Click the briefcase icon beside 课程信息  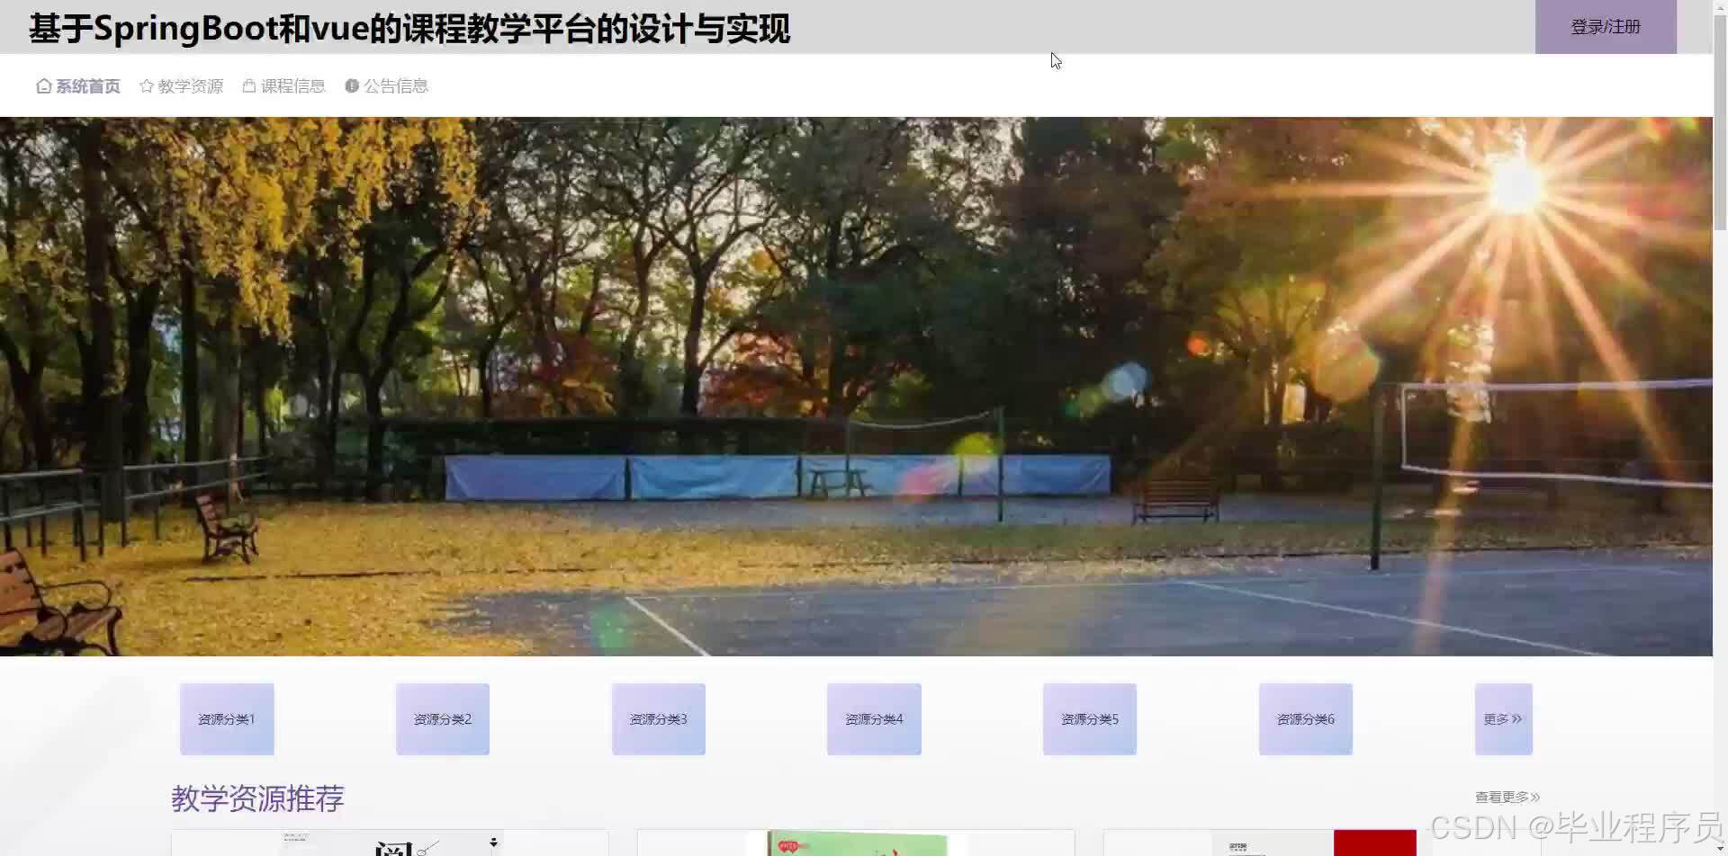click(x=249, y=85)
